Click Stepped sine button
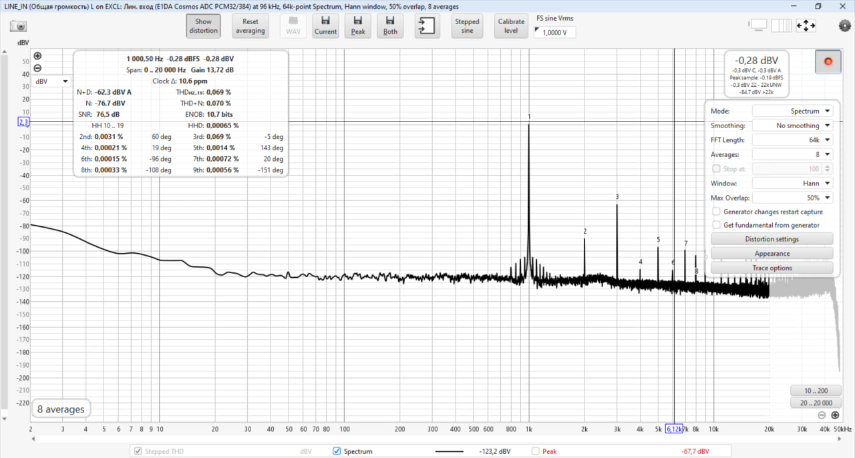The width and height of the screenshot is (855, 458). (x=467, y=26)
